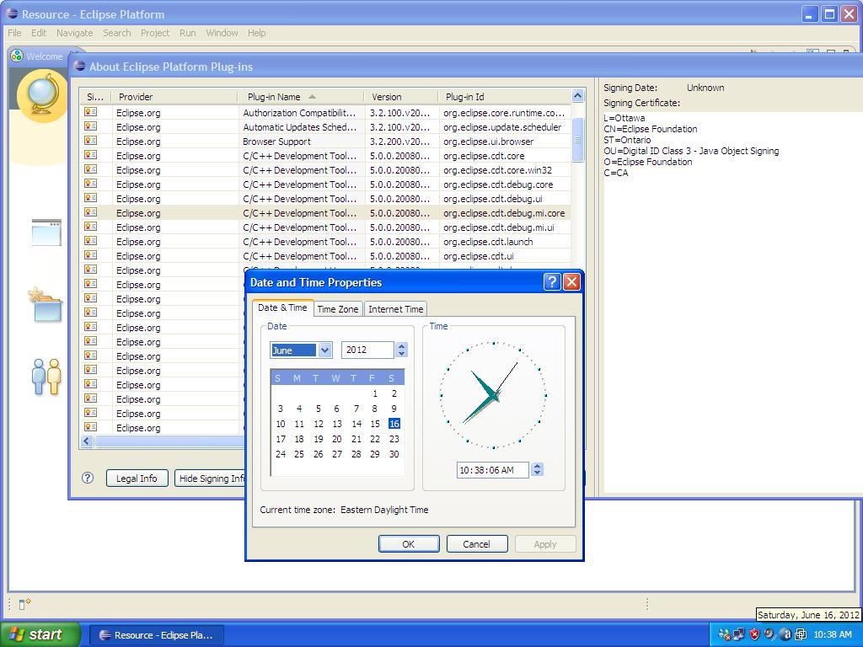Increase time with the up spinner

[x=538, y=465]
